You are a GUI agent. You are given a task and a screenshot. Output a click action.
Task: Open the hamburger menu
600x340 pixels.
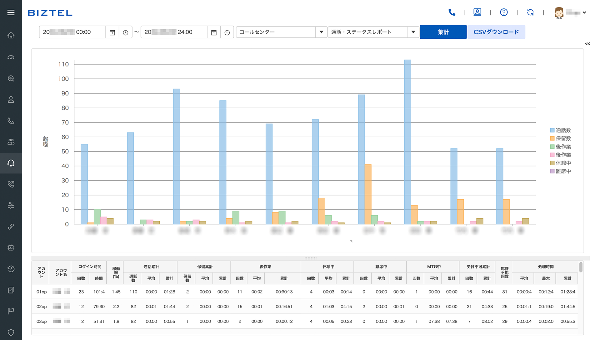coord(11,12)
